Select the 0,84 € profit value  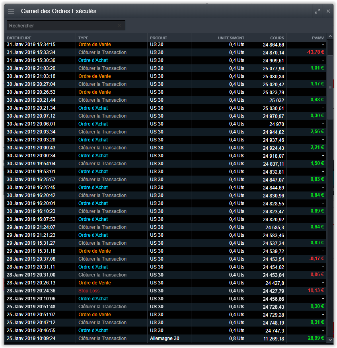pyautogui.click(x=317, y=195)
